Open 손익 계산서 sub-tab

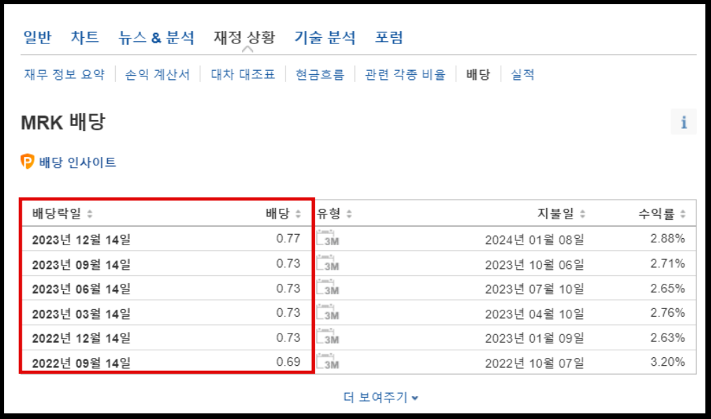pos(157,74)
